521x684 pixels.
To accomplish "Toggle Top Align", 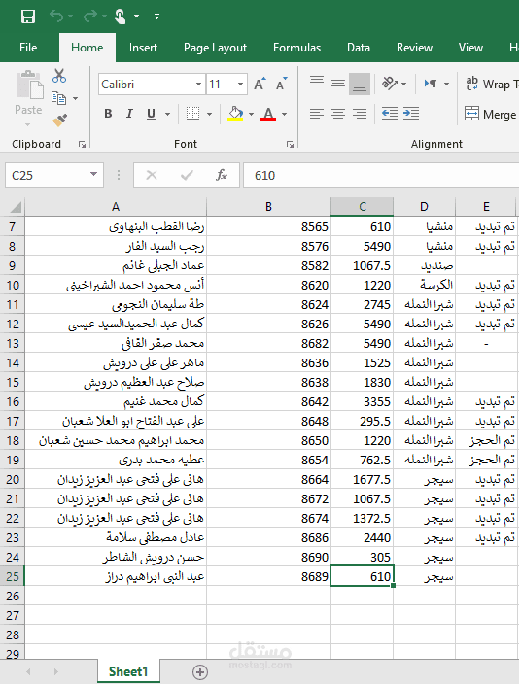I will [x=317, y=83].
